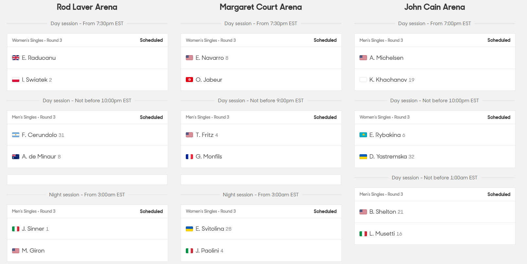Click the Kazakhstan flag beside E. Rybakina
This screenshot has height=264, width=527.
[363, 135]
